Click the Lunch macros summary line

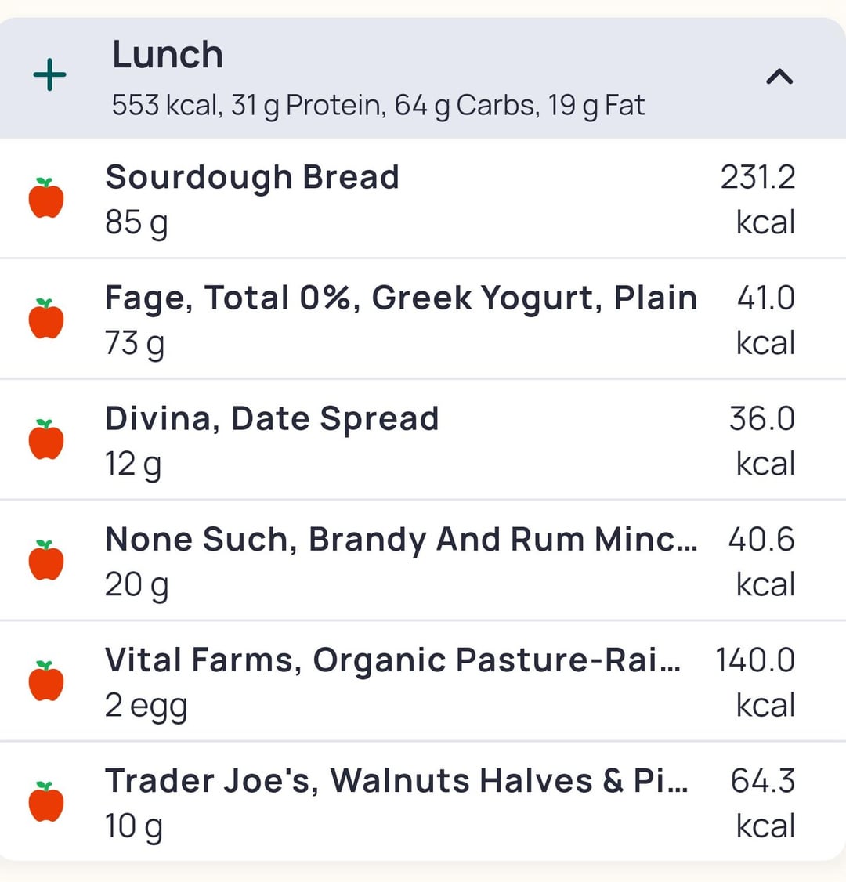click(378, 105)
